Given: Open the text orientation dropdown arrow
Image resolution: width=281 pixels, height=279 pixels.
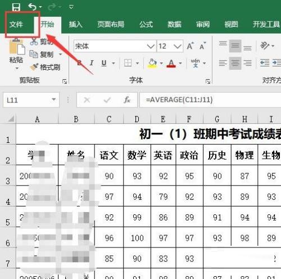Looking at the screenshot, I should 273,46.
